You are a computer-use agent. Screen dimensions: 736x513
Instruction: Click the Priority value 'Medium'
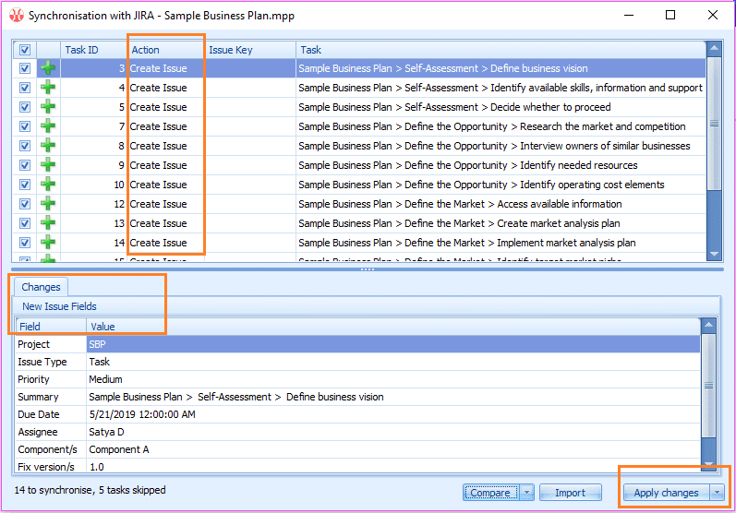point(105,379)
